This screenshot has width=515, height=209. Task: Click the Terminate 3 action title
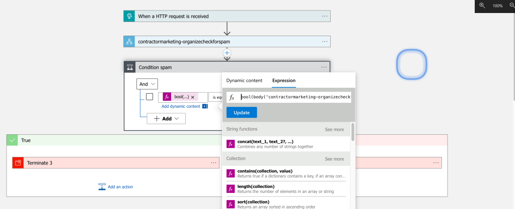coord(39,163)
